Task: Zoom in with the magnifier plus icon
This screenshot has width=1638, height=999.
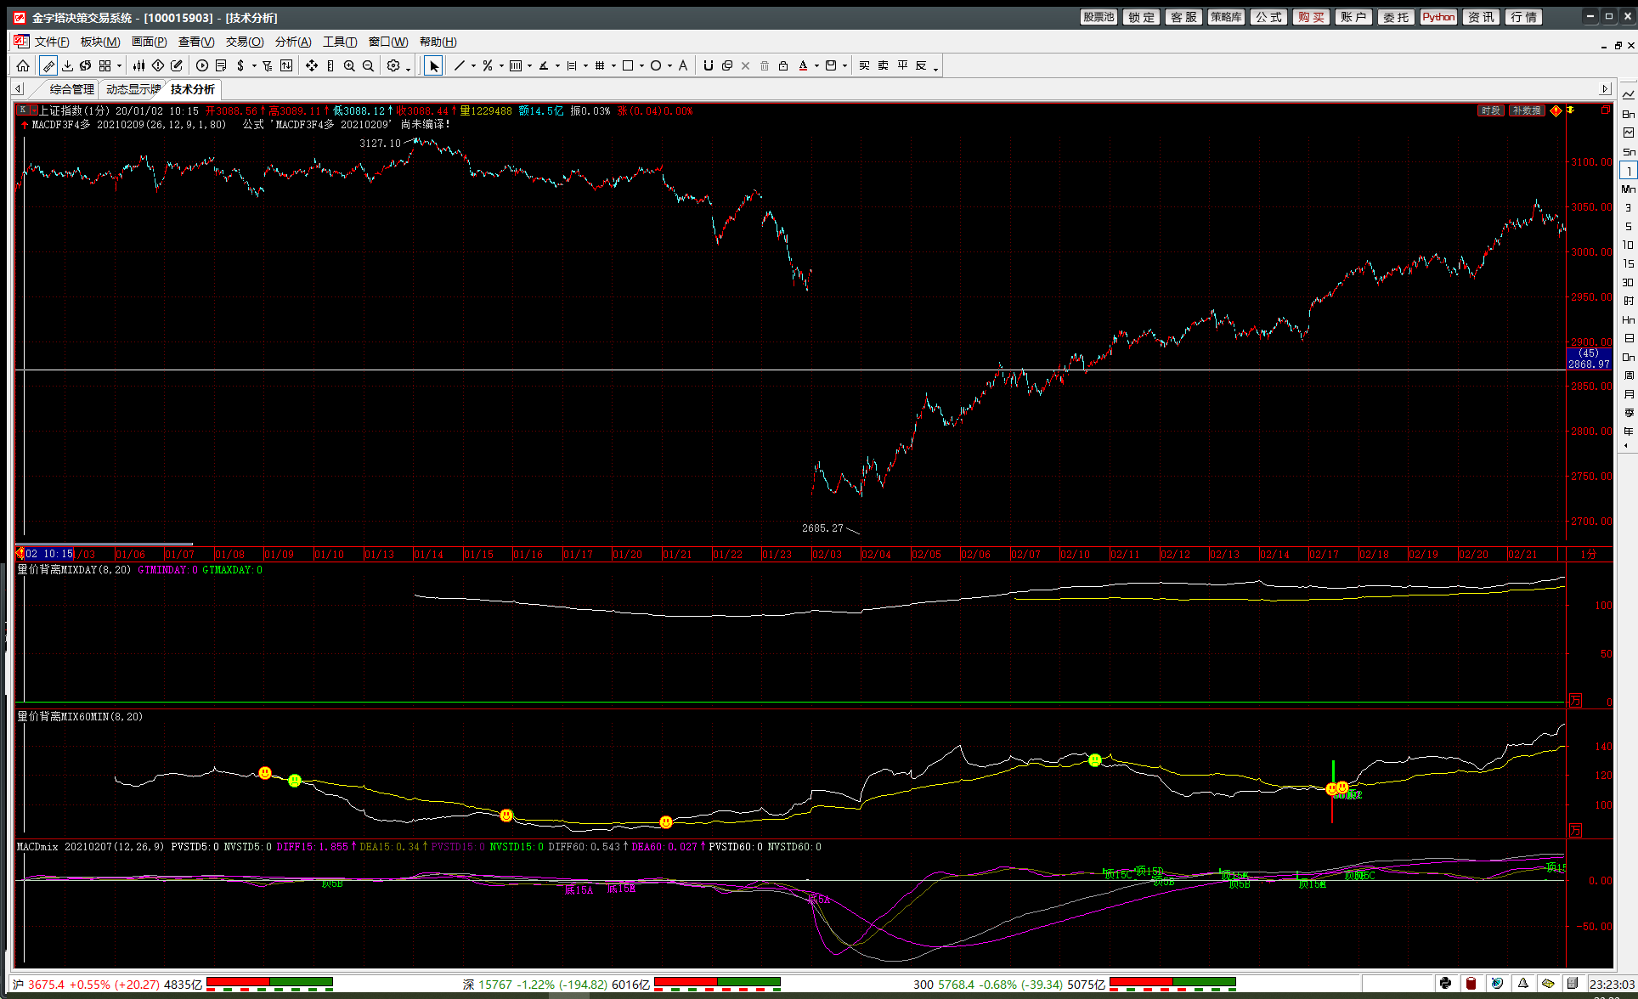Action: tap(349, 65)
